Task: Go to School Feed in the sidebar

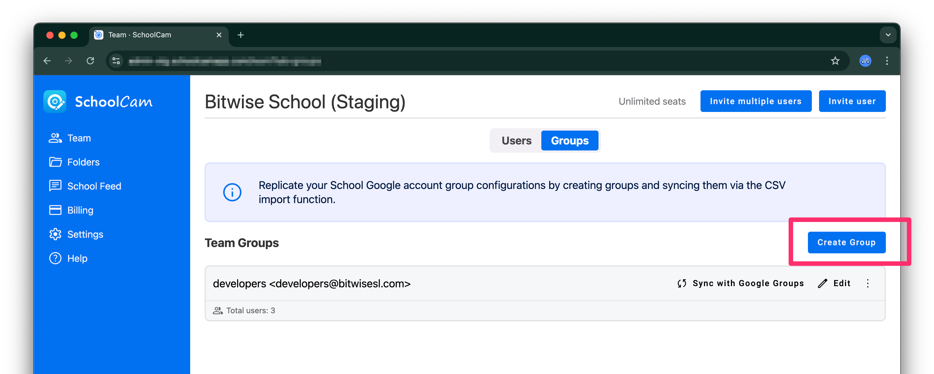Action: pos(85,186)
